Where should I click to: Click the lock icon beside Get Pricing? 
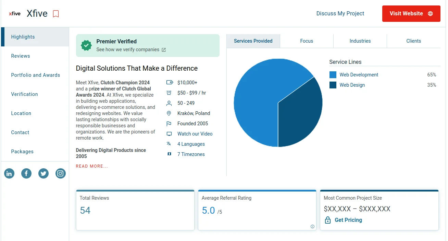pos(328,220)
